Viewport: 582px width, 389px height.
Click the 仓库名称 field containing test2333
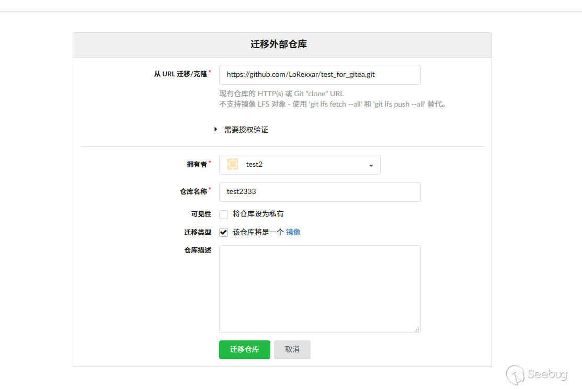click(319, 191)
